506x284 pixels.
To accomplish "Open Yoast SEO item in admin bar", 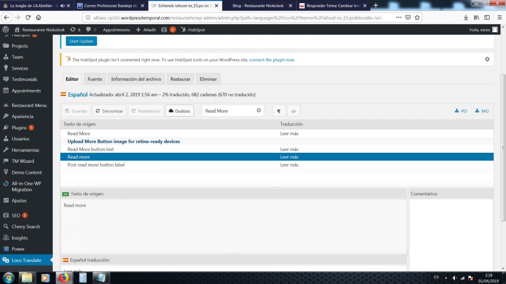I will [168, 30].
